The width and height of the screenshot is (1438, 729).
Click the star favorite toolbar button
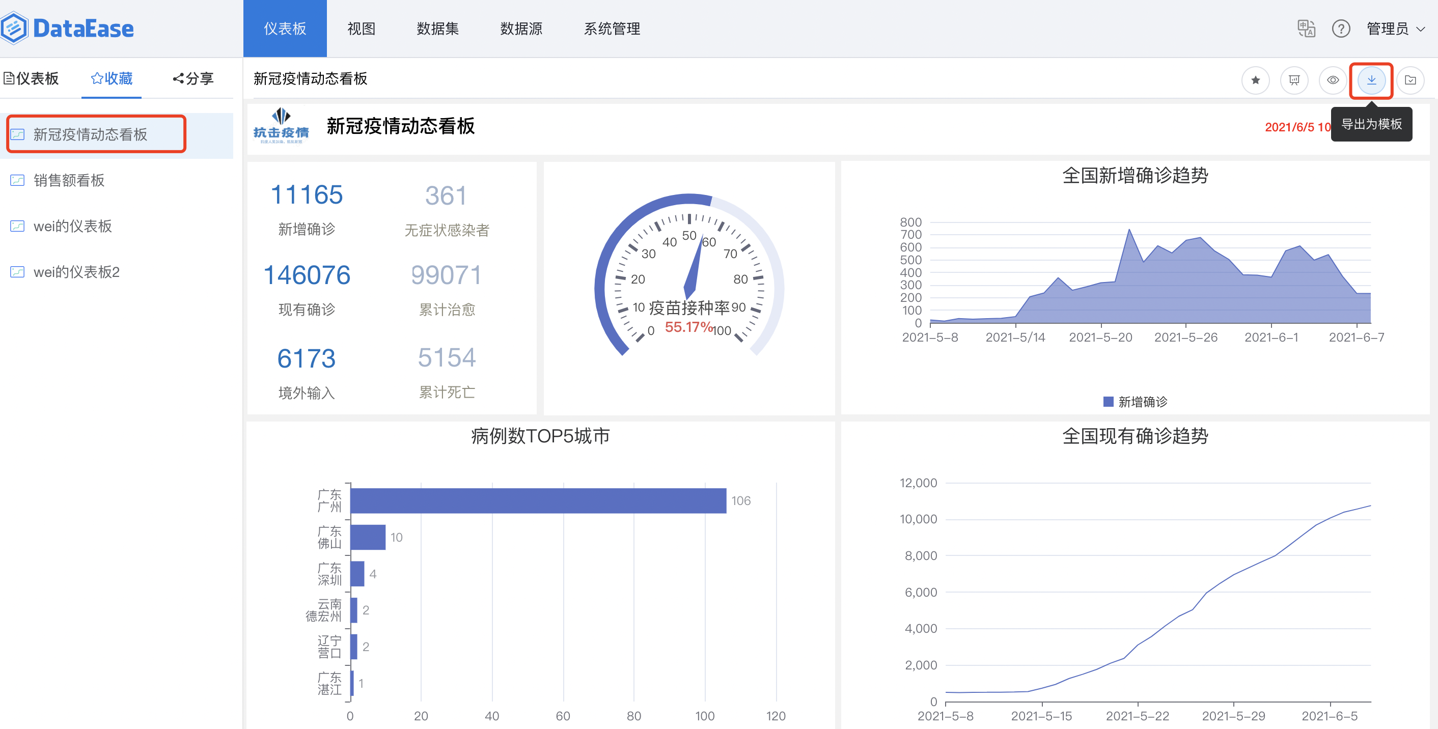(x=1256, y=80)
